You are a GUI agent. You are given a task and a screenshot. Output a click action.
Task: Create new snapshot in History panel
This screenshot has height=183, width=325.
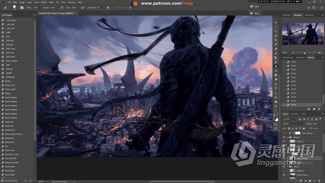coord(314,109)
